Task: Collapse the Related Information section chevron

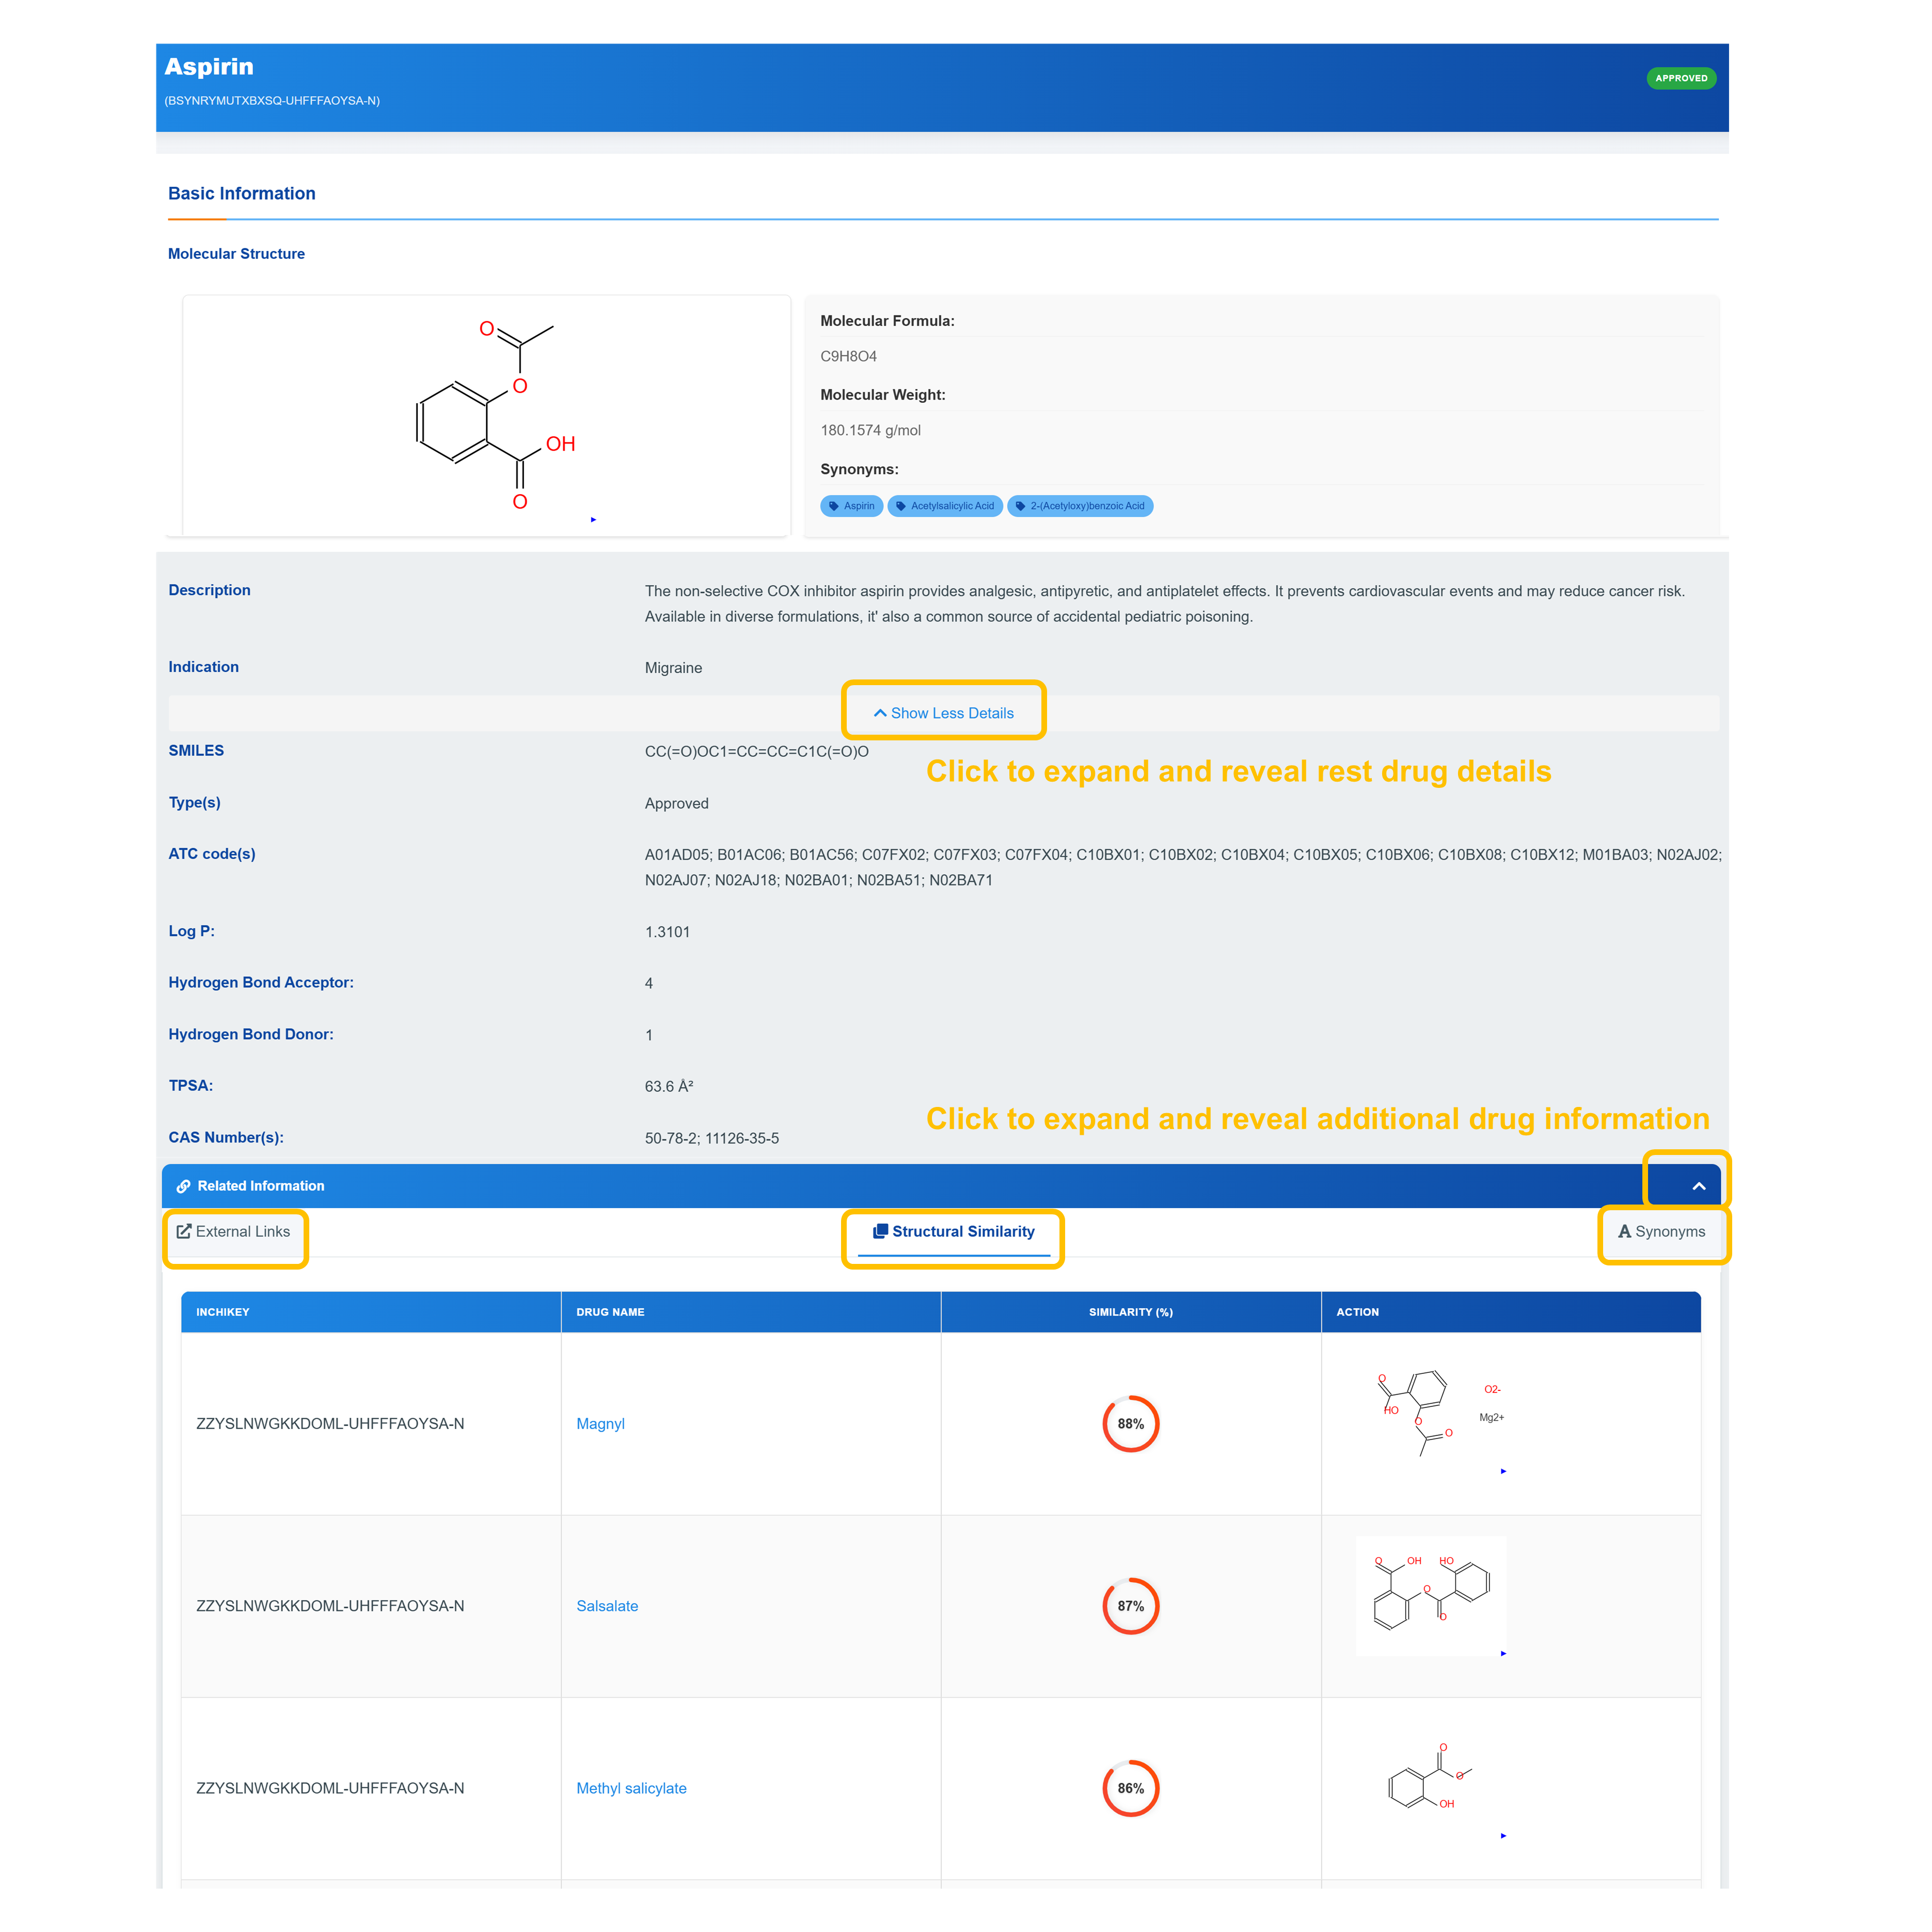Action: click(1698, 1185)
